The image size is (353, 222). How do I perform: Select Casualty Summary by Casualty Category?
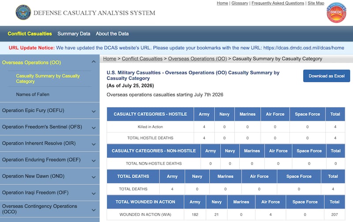(x=48, y=79)
